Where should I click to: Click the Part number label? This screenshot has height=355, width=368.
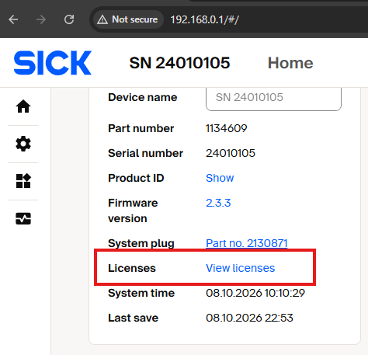pos(141,128)
